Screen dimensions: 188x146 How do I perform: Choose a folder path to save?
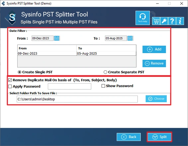click(156, 99)
